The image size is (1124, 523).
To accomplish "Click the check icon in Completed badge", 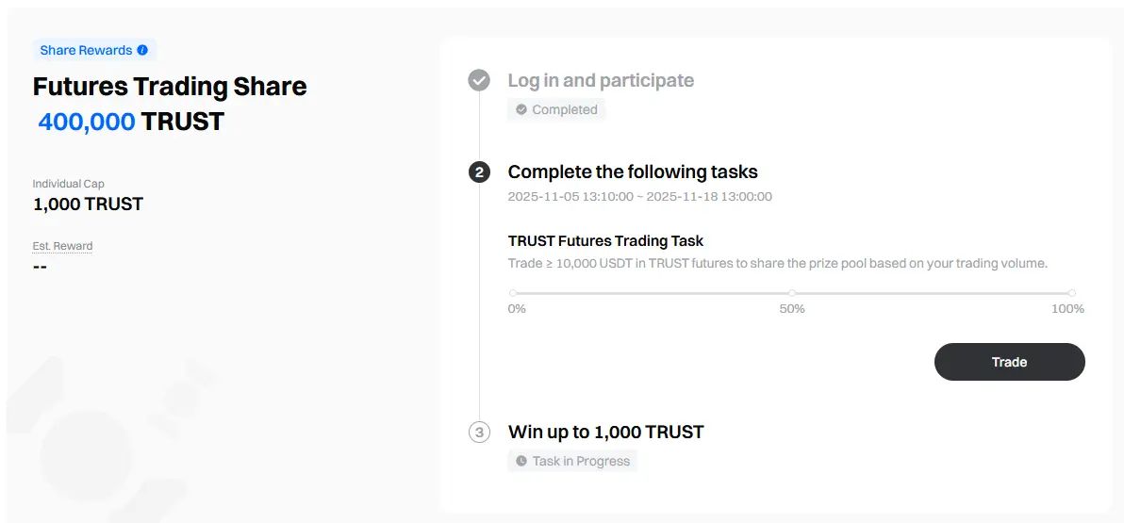I will [521, 109].
